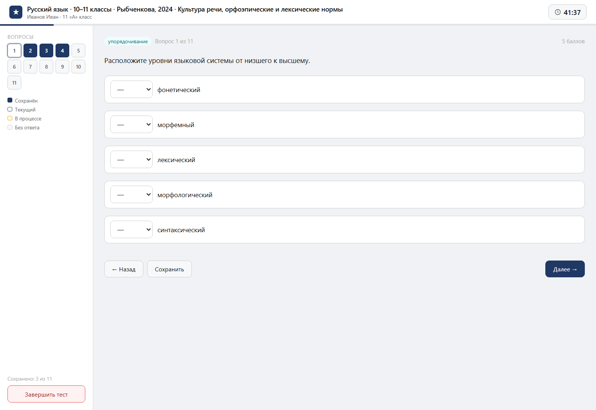Click the Без ответа legend entry

click(23, 127)
